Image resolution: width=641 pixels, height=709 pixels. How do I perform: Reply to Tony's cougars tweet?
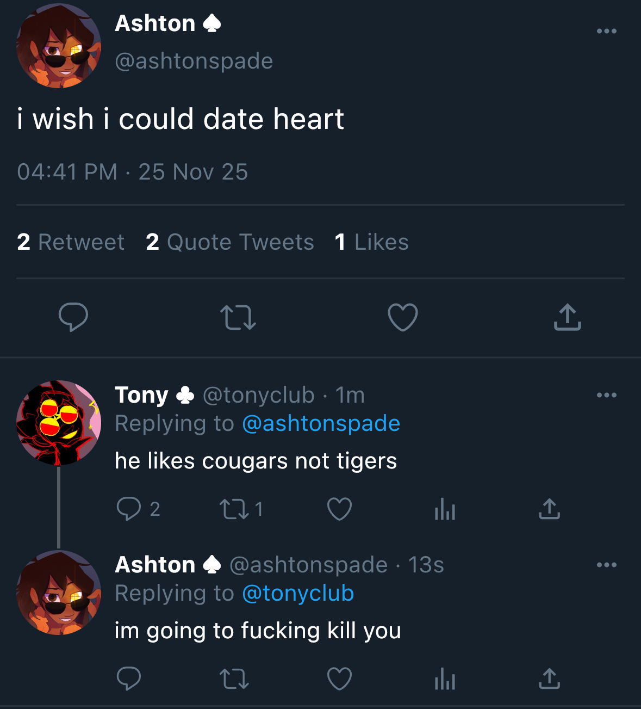[x=129, y=509]
